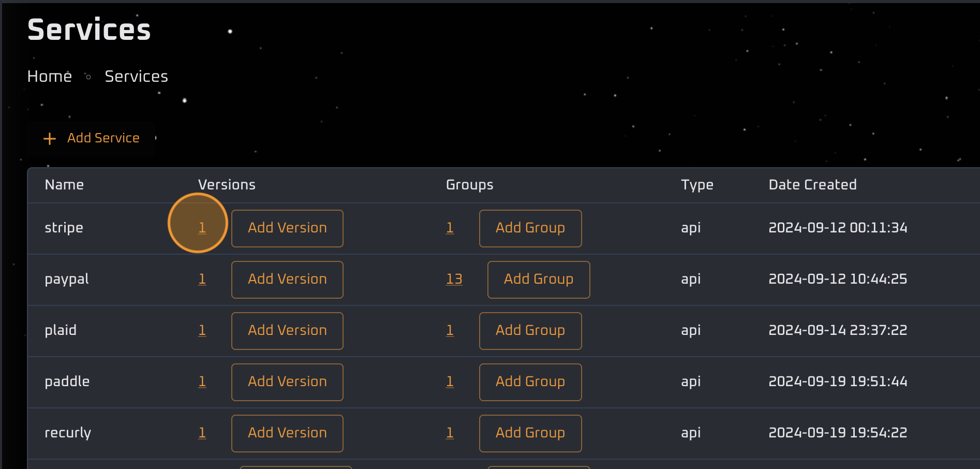The image size is (980, 469).
Task: Click the api type in paypal row
Action: click(x=691, y=279)
